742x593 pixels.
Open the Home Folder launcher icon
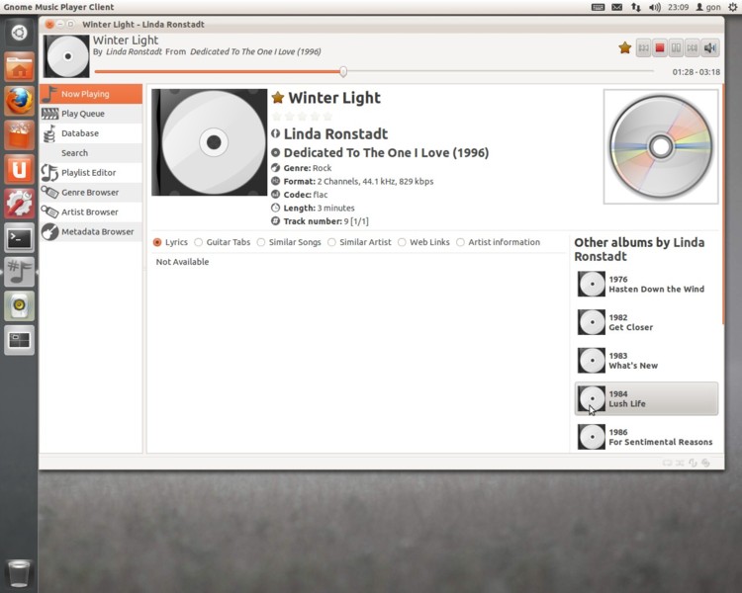[19, 66]
